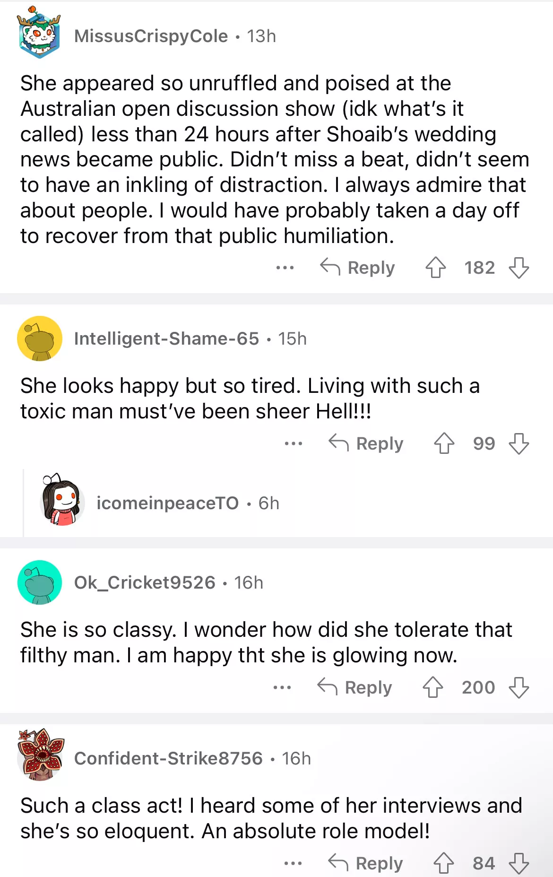The height and width of the screenshot is (877, 553).
Task: Downvote Ok_Cricket9526's comment
Action: 518,687
